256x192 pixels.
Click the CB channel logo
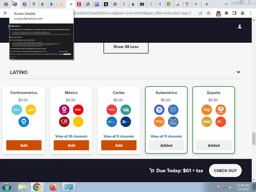(64, 122)
